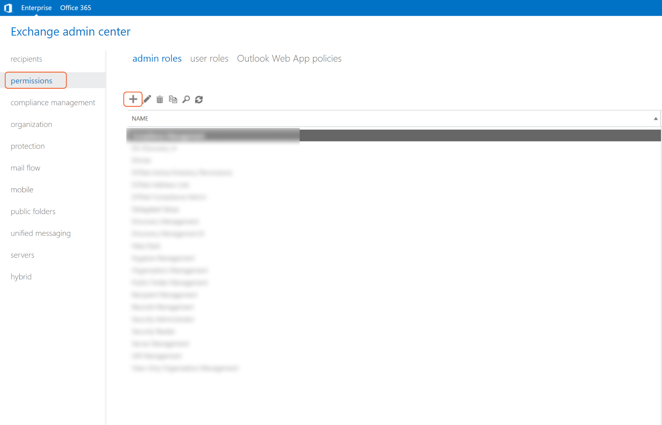Select the admin roles tab
The width and height of the screenshot is (662, 425).
[157, 58]
